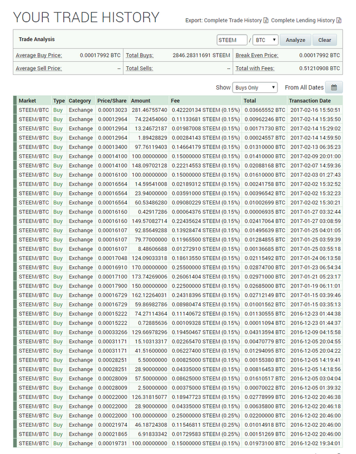Click the Complete Lending History export icon
This screenshot has height=454, width=356.
tap(339, 21)
